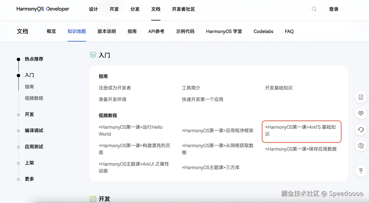Switch to the 知识地图 tab
Image resolution: width=369 pixels, height=203 pixels.
coord(77,31)
